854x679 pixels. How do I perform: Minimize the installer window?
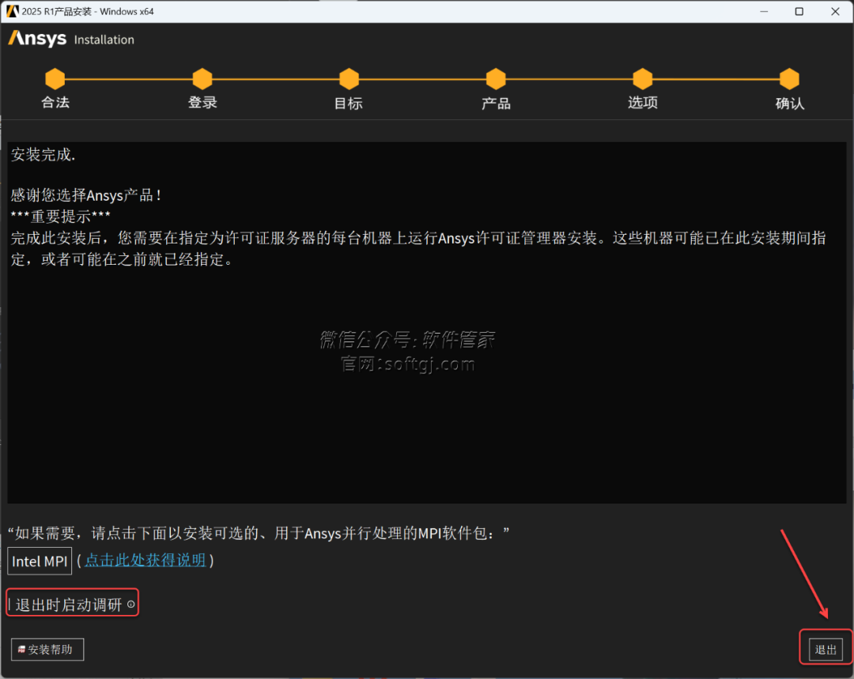point(764,11)
